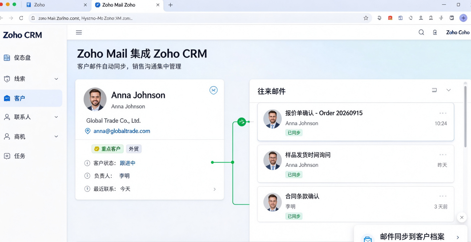The width and height of the screenshot is (471, 242).
Task: Click the Zoho CRM logo in the sidebar
Action: pos(23,35)
